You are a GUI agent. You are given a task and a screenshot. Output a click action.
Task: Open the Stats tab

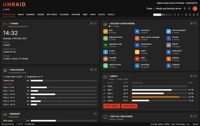coord(101,14)
